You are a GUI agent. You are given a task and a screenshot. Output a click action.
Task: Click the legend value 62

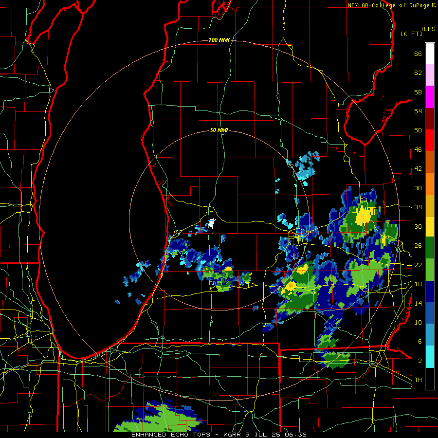pos(418,73)
